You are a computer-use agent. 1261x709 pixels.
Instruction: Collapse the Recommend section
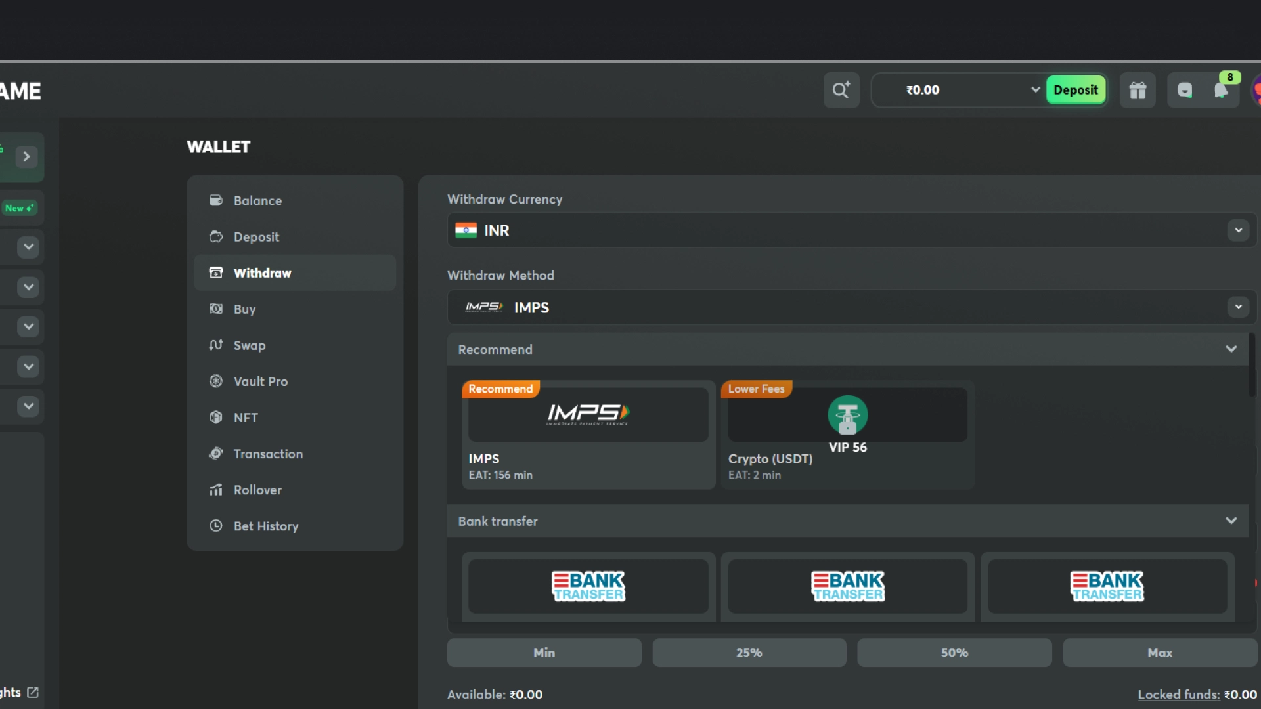tap(1231, 349)
